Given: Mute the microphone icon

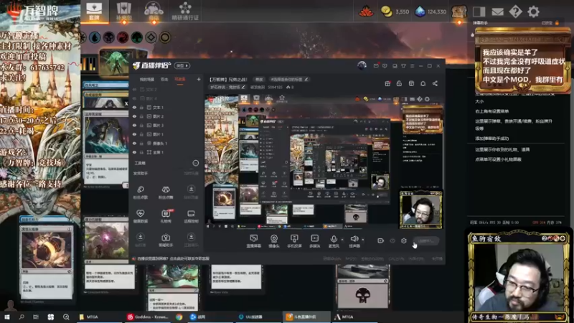Looking at the screenshot, I should [334, 239].
